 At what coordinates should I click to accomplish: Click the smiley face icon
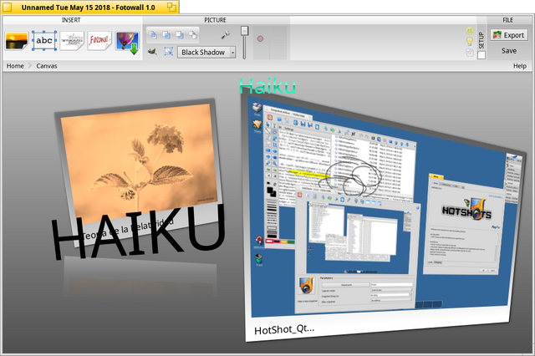click(470, 31)
